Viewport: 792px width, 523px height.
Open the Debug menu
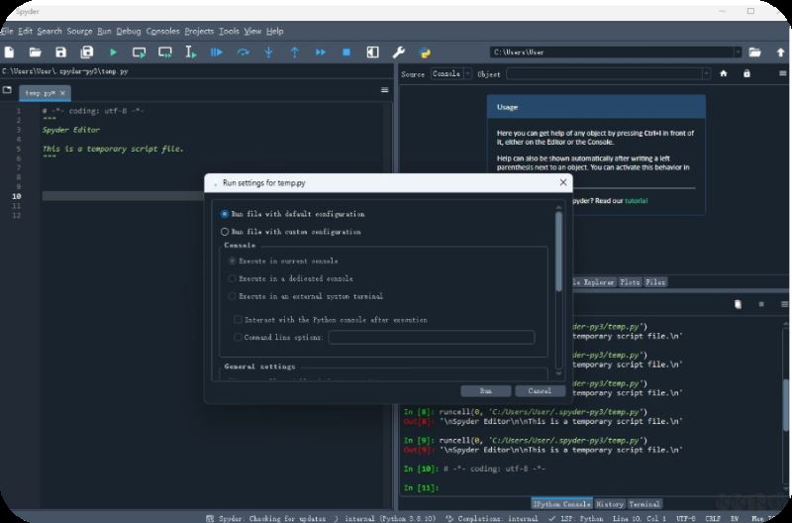point(129,31)
